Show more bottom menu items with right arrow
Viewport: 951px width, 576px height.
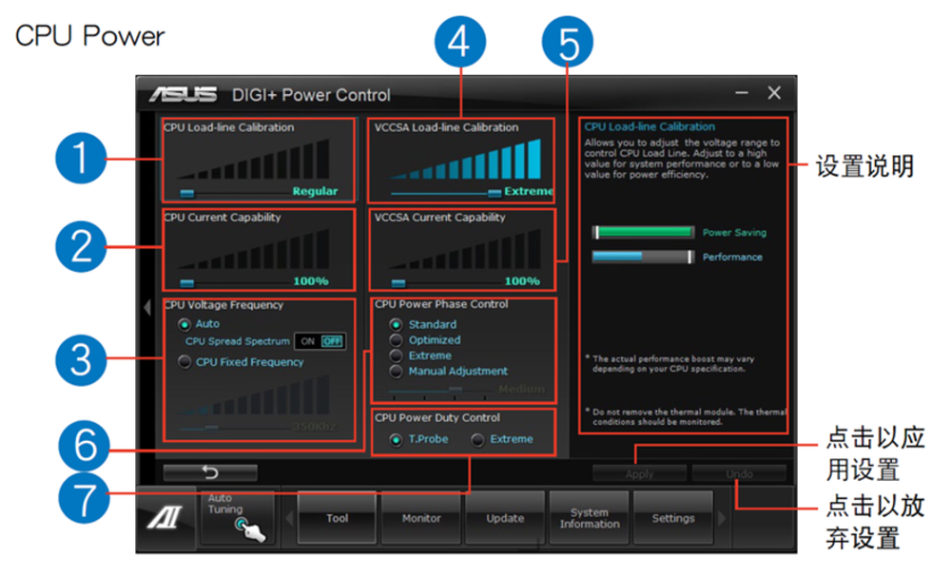tap(722, 518)
